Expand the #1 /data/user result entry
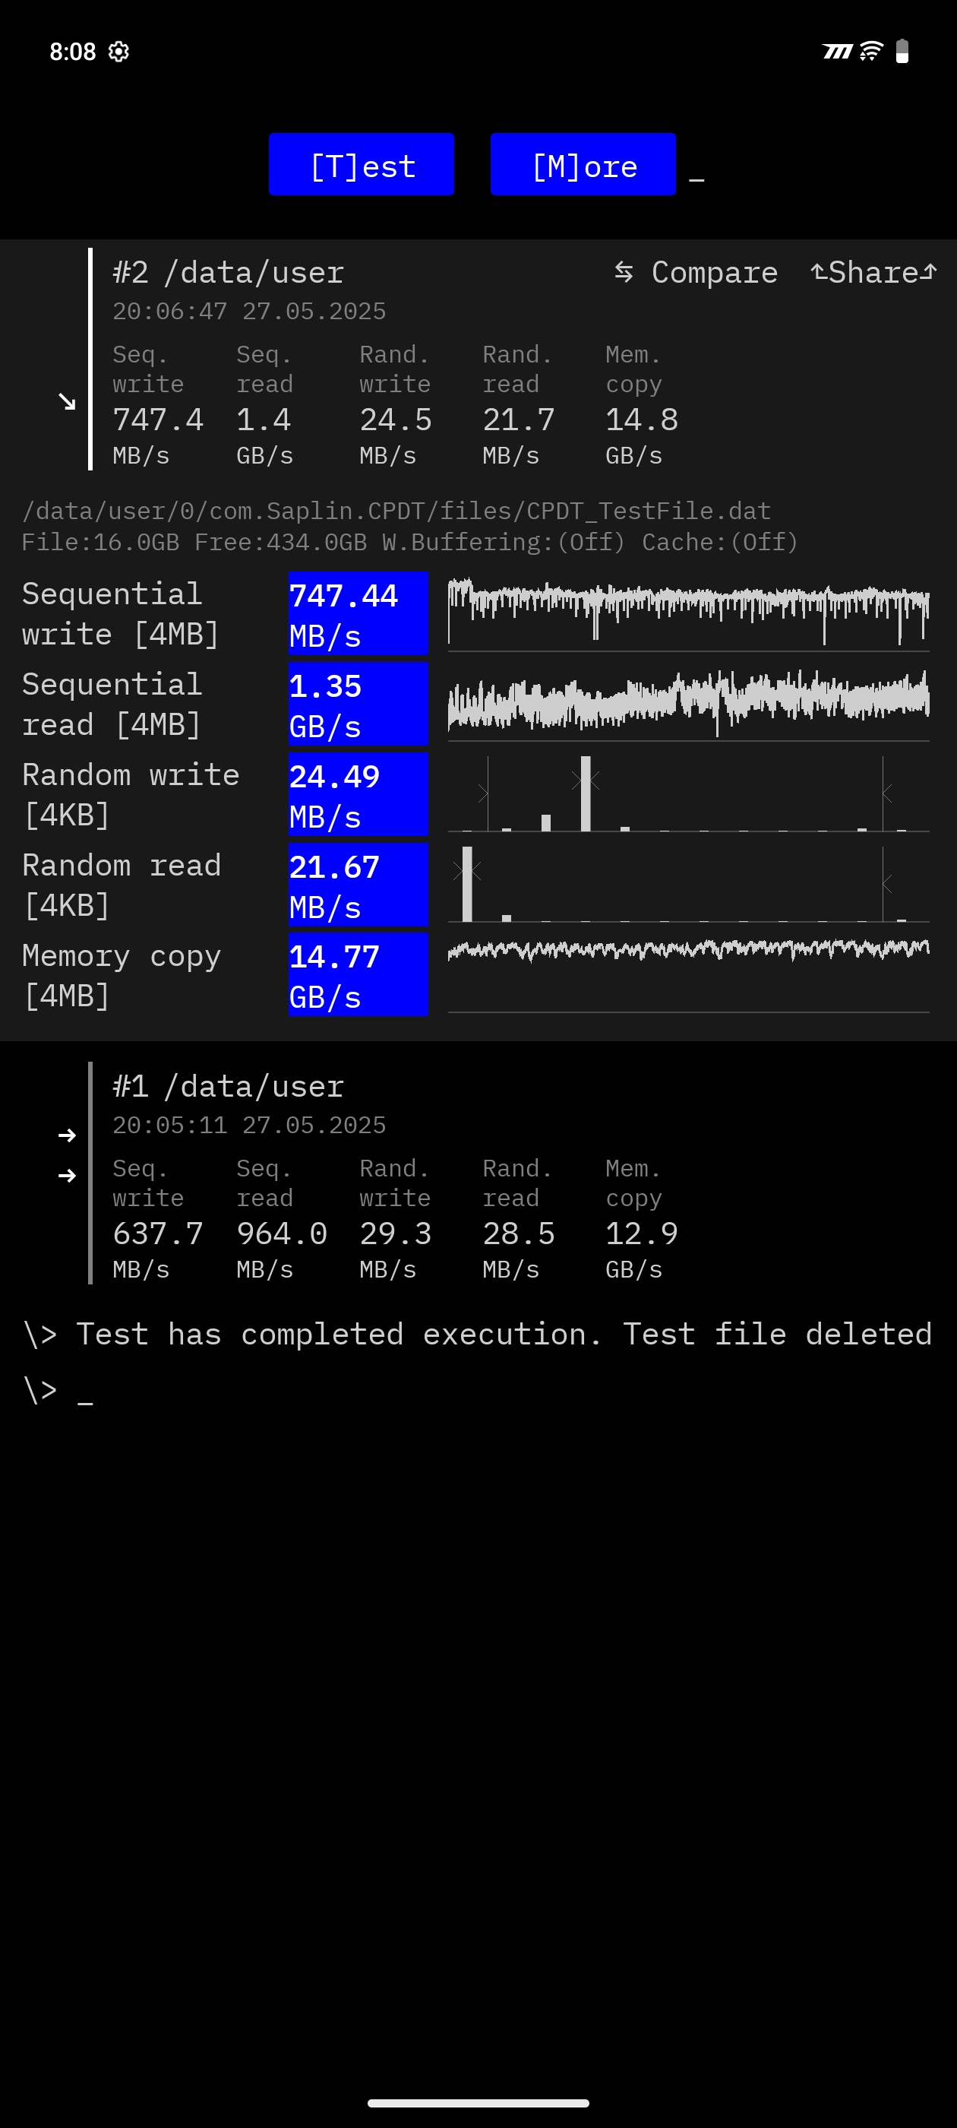 (x=229, y=1086)
